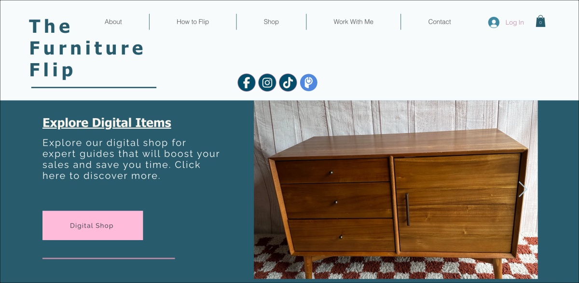Click the user avatar icon beside Log In
Screen dimensions: 579x283
point(494,22)
